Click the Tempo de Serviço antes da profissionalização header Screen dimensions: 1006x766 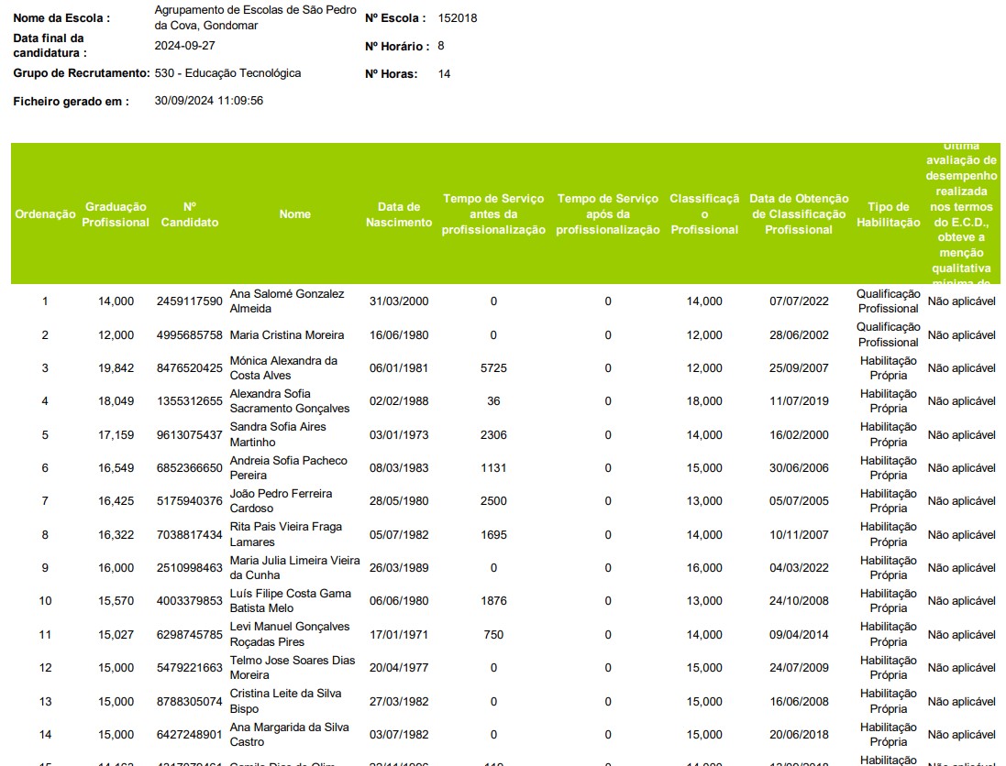click(493, 214)
